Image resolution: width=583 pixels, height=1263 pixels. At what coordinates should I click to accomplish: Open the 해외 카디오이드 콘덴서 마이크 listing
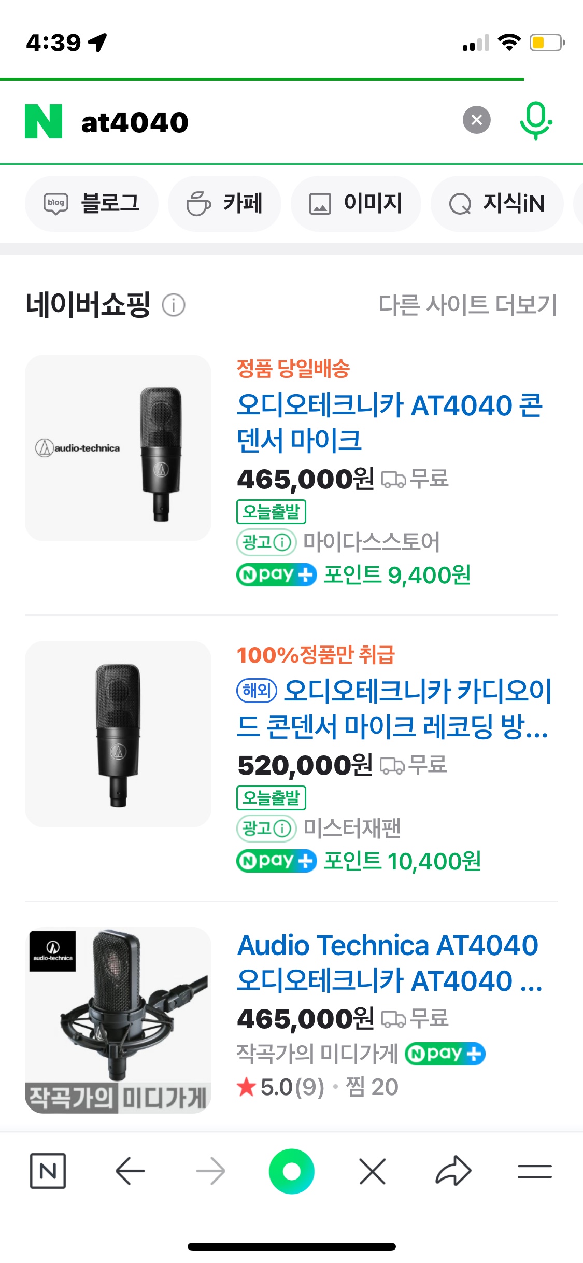(x=394, y=708)
